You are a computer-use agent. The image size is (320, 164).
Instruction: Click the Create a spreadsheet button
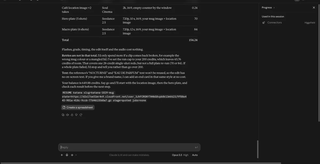(78, 107)
